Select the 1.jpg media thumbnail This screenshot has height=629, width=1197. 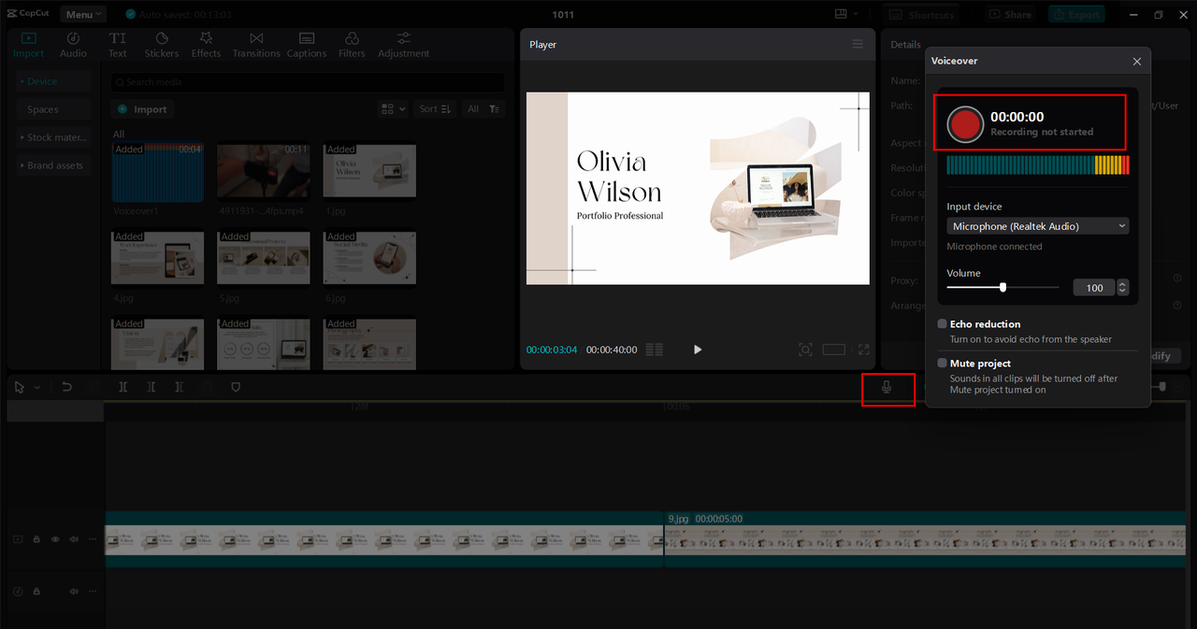[369, 170]
